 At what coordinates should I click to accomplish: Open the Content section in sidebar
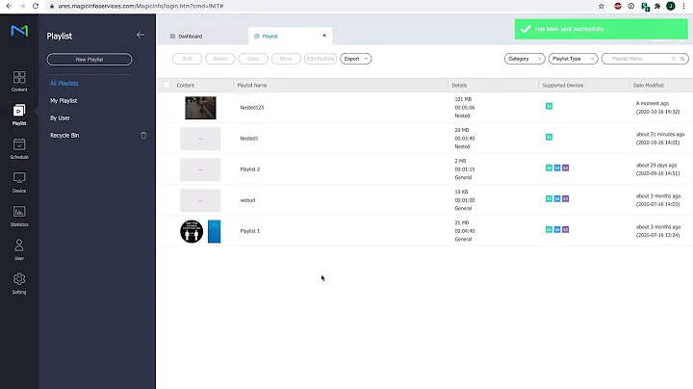[x=19, y=81]
